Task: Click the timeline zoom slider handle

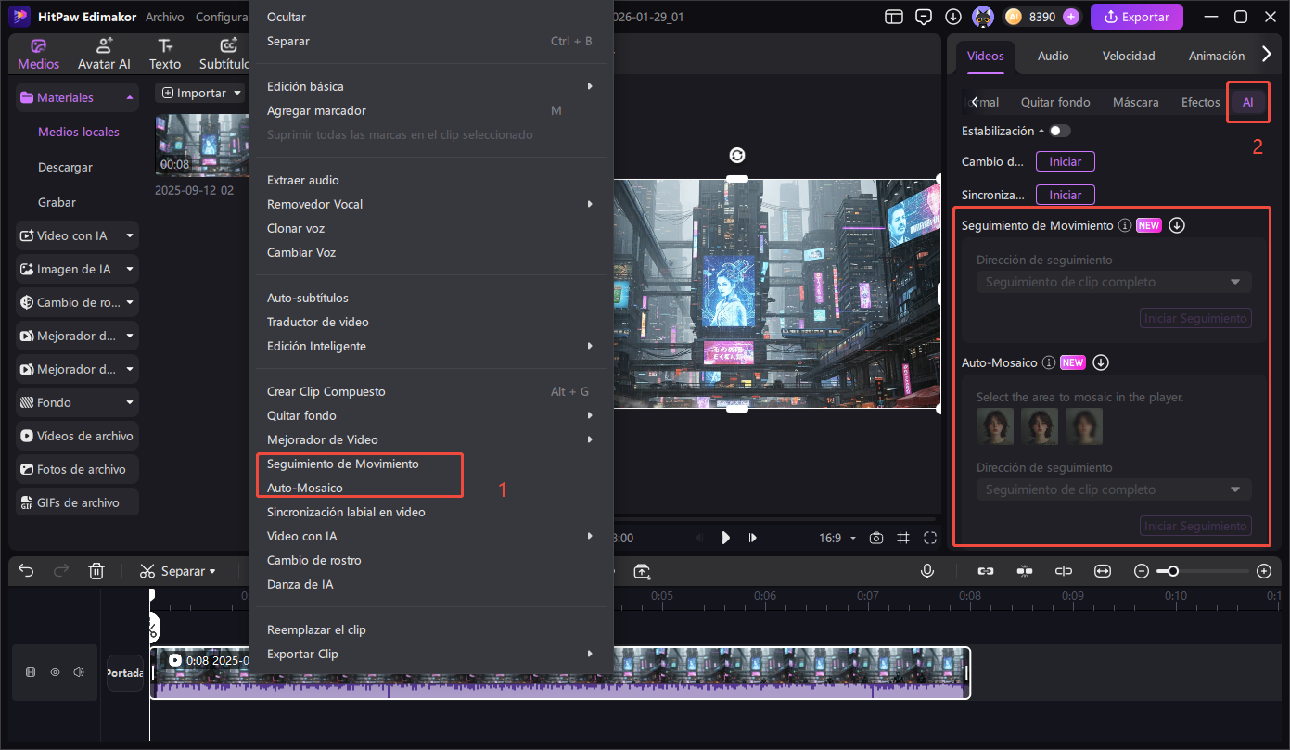Action: (1173, 571)
